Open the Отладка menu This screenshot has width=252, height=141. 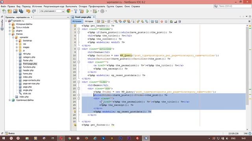[83, 6]
